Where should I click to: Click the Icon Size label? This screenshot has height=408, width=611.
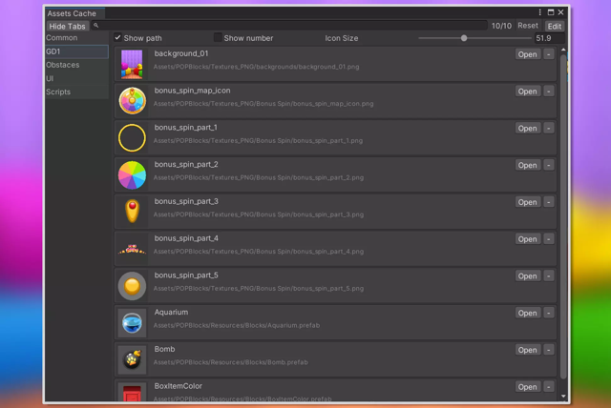pos(342,38)
